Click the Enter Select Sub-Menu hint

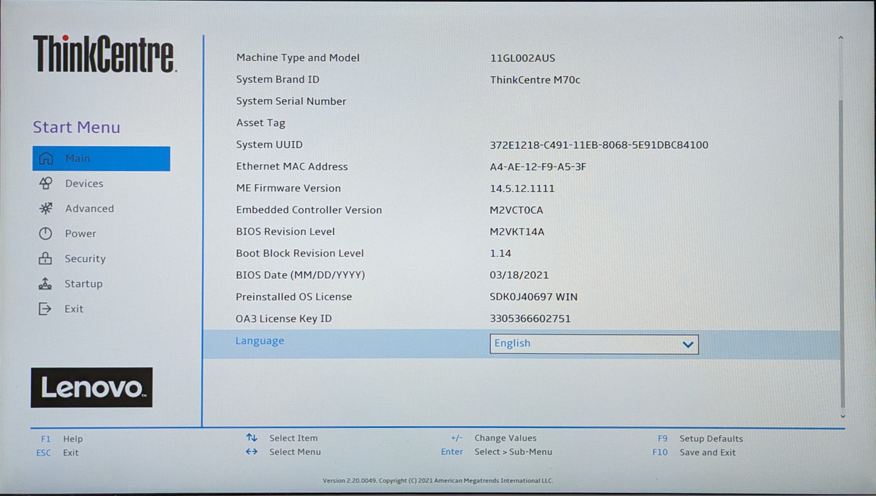click(x=496, y=452)
